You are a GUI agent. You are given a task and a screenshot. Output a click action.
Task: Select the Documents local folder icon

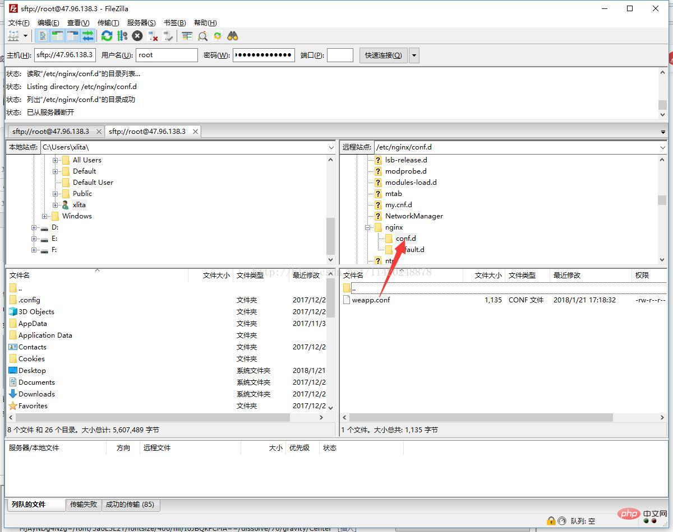[x=13, y=382]
